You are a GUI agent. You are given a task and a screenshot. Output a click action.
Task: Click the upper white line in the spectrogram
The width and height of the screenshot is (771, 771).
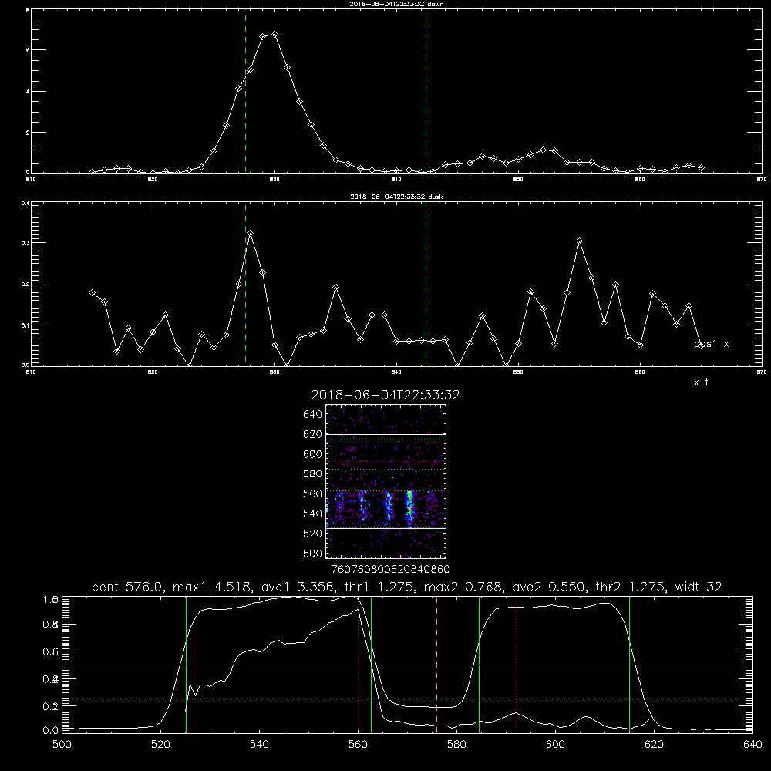385,434
